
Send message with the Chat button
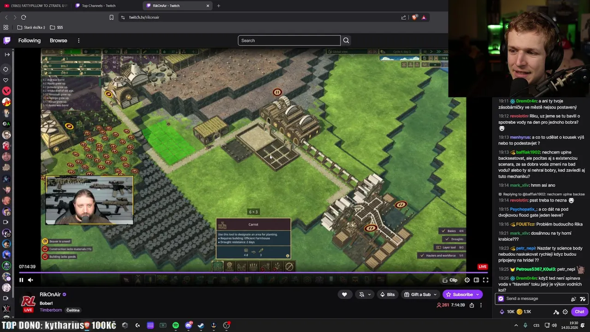pos(579,312)
